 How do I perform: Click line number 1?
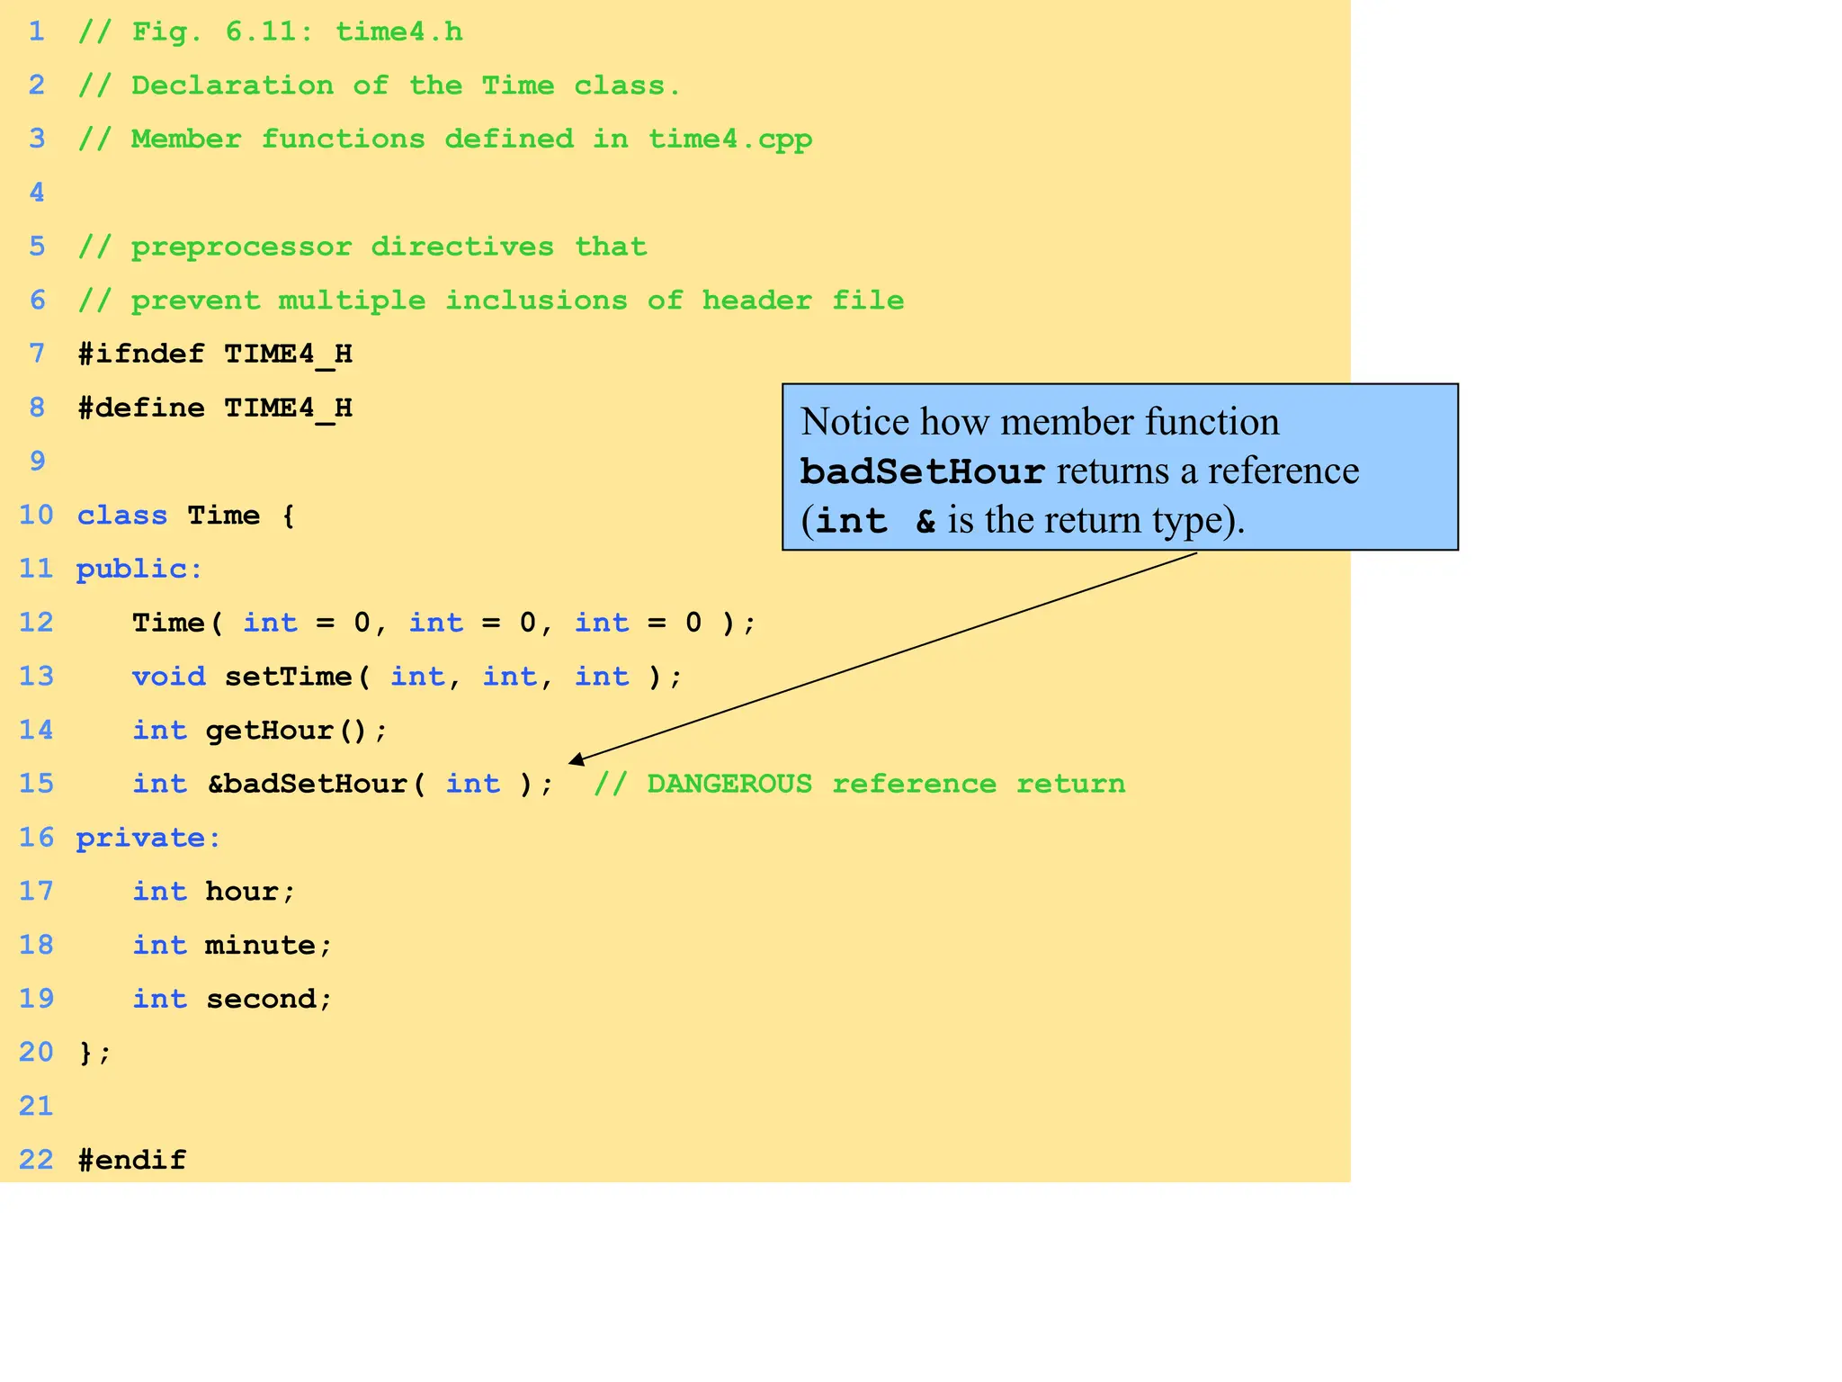[x=36, y=32]
